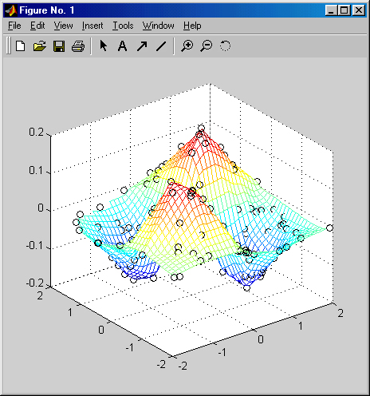370x396 pixels.
Task: Open the File menu
Action: pos(14,26)
